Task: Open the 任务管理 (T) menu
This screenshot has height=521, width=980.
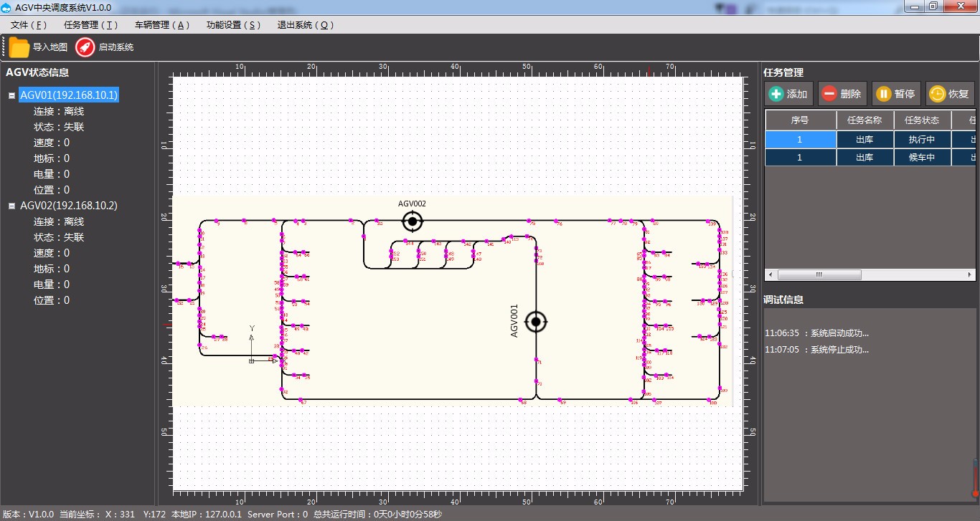Action: pyautogui.click(x=91, y=25)
